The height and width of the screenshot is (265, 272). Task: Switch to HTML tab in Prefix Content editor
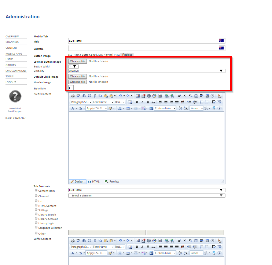tap(94, 181)
